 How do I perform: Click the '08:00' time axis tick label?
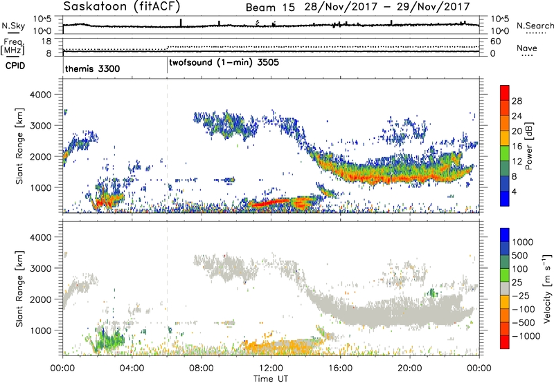pyautogui.click(x=201, y=368)
